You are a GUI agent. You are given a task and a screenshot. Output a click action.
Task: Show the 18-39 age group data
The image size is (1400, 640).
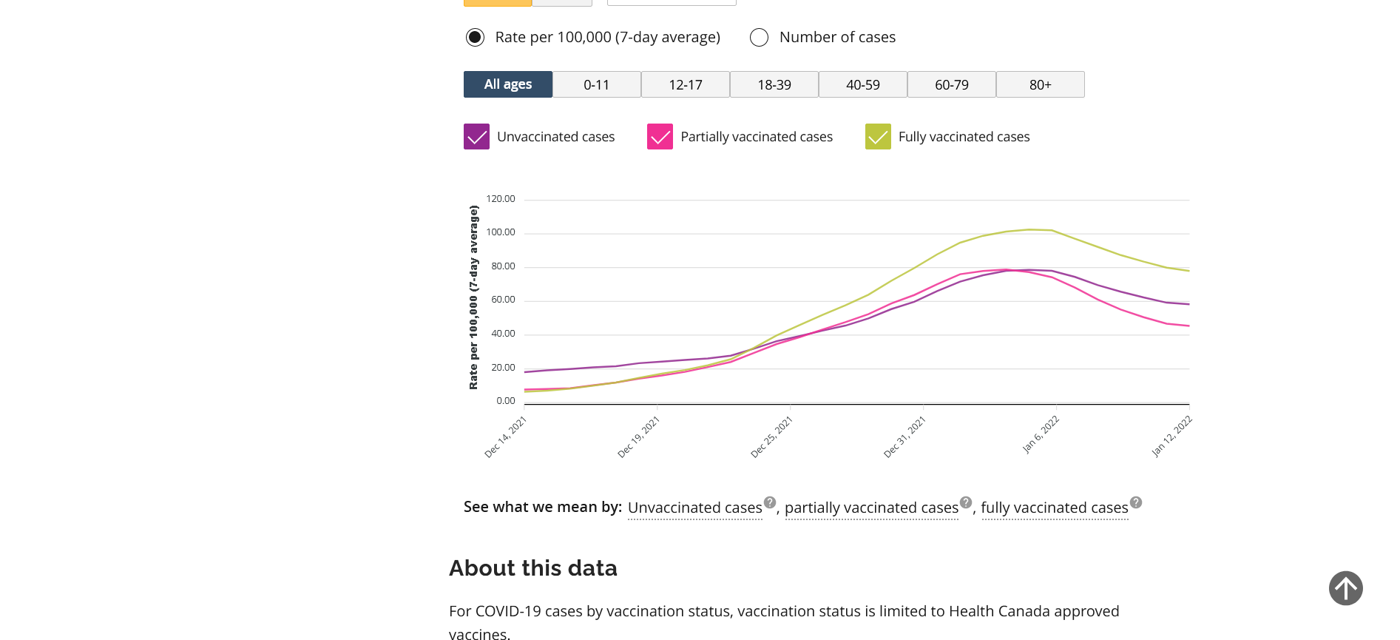pyautogui.click(x=774, y=84)
